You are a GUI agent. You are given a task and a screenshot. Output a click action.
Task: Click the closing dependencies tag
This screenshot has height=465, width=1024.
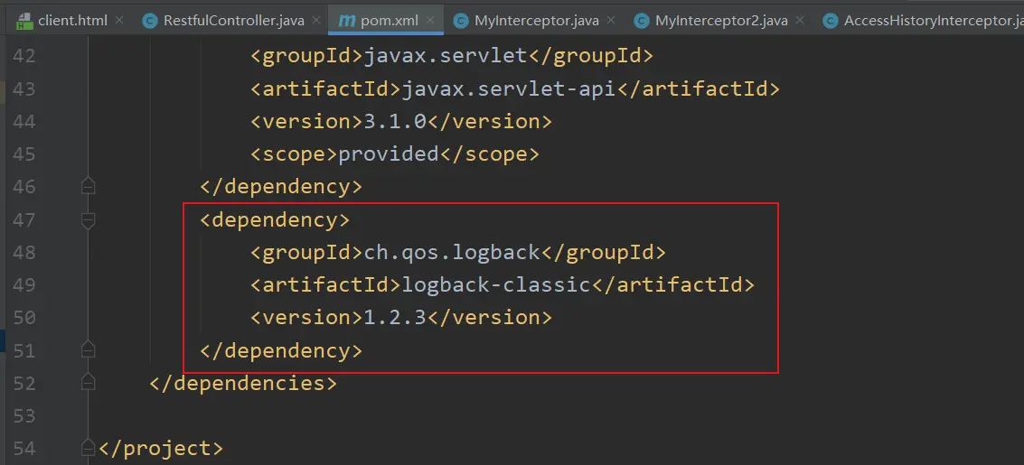243,384
